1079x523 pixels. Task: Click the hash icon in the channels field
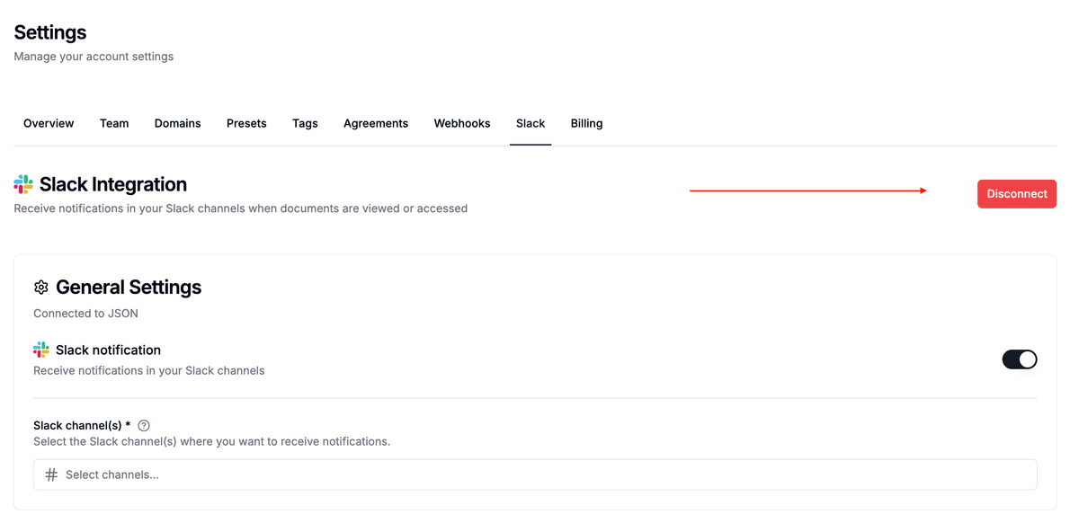pyautogui.click(x=50, y=474)
